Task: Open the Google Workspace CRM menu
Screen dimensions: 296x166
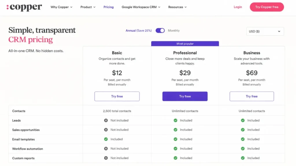Action: coord(141,7)
